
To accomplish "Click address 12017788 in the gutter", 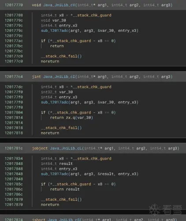I will (x=14, y=15).
